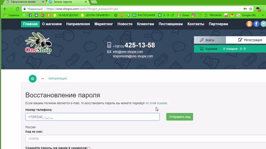Viewport: 266px width, 149px height.
Task: Go back with the browser back arrow
Action: point(5,9)
